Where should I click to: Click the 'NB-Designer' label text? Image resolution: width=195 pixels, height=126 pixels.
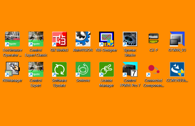click(106, 50)
